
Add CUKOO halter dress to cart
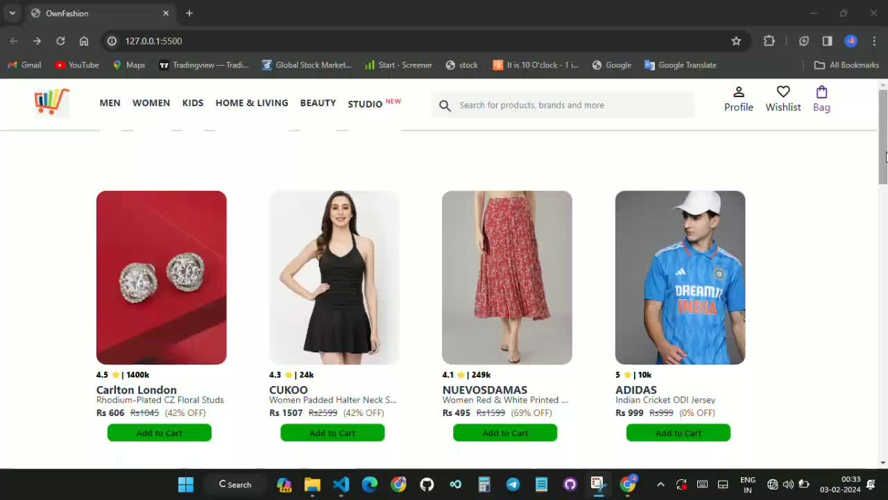coord(332,433)
